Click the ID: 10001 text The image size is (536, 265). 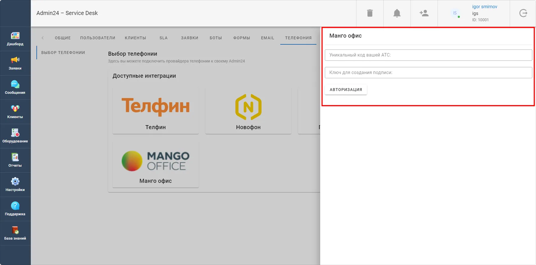(480, 20)
